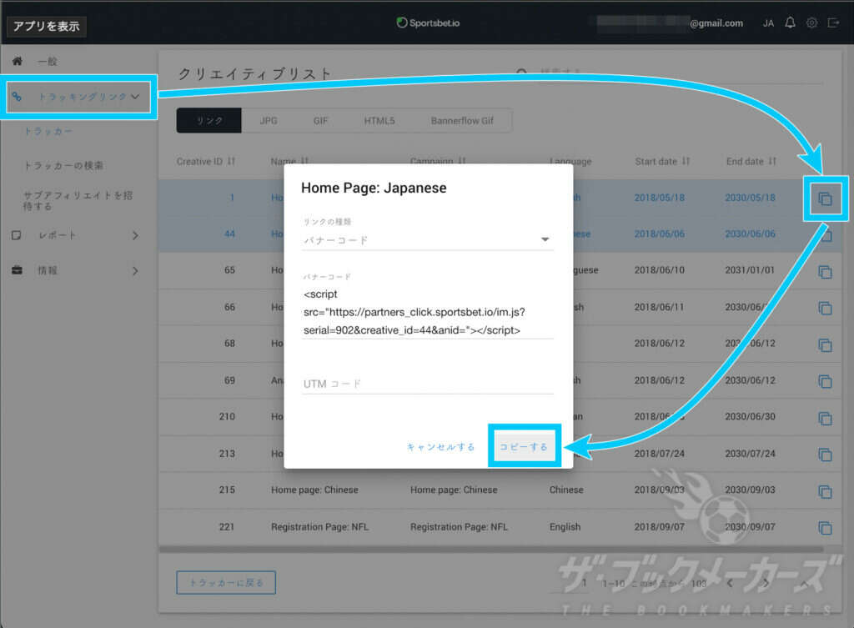Open トラッカー submenu item

point(48,131)
